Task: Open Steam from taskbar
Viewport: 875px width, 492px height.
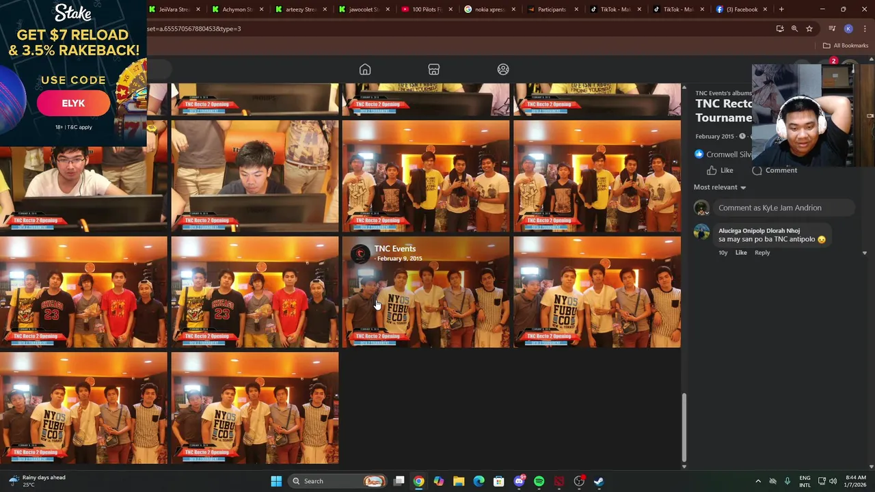Action: pos(599,481)
